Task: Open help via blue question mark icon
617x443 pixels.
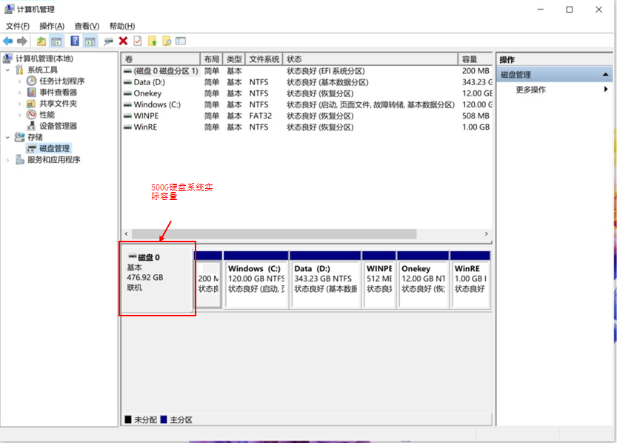Action: point(75,41)
